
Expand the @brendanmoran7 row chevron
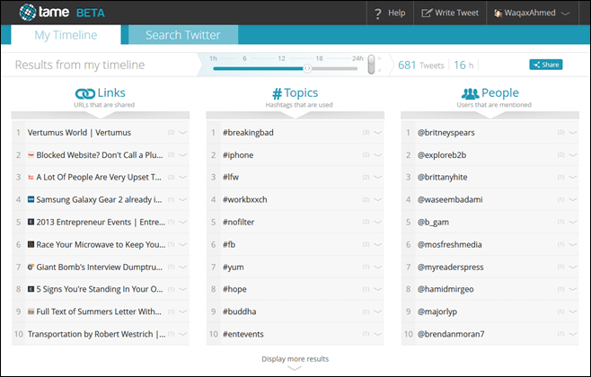click(573, 334)
